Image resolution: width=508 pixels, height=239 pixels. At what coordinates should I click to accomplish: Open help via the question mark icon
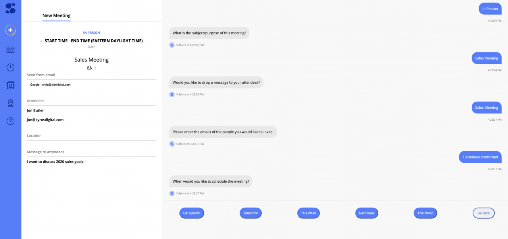pos(10,121)
